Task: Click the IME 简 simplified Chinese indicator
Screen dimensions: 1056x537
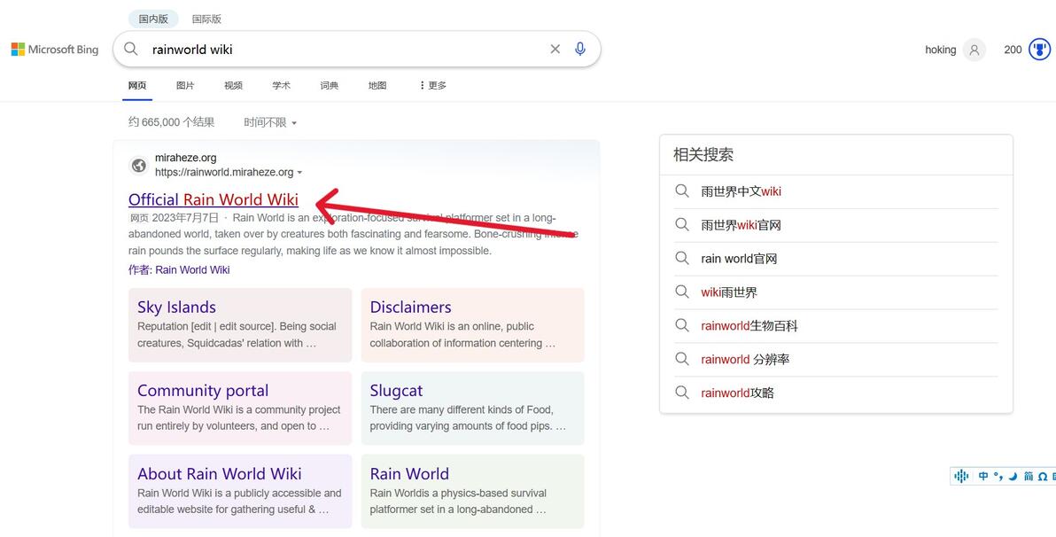Action: coord(1029,476)
